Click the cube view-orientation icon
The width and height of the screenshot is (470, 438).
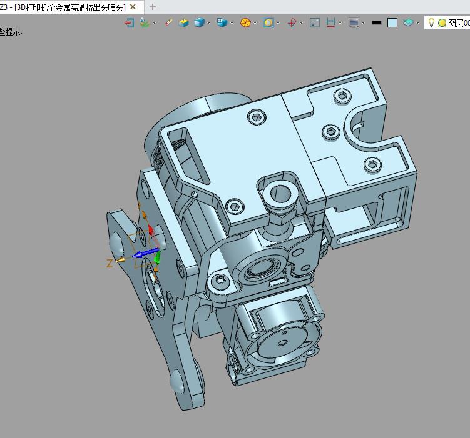tap(222, 22)
